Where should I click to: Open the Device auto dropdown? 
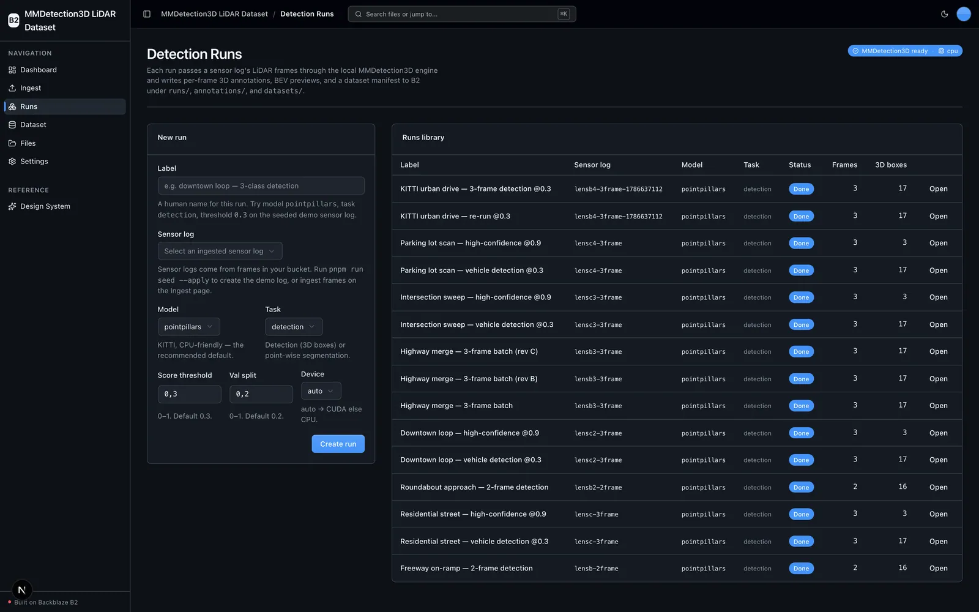pyautogui.click(x=321, y=391)
